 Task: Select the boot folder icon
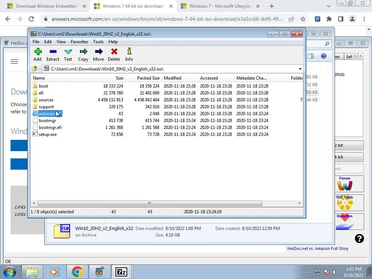(35, 86)
